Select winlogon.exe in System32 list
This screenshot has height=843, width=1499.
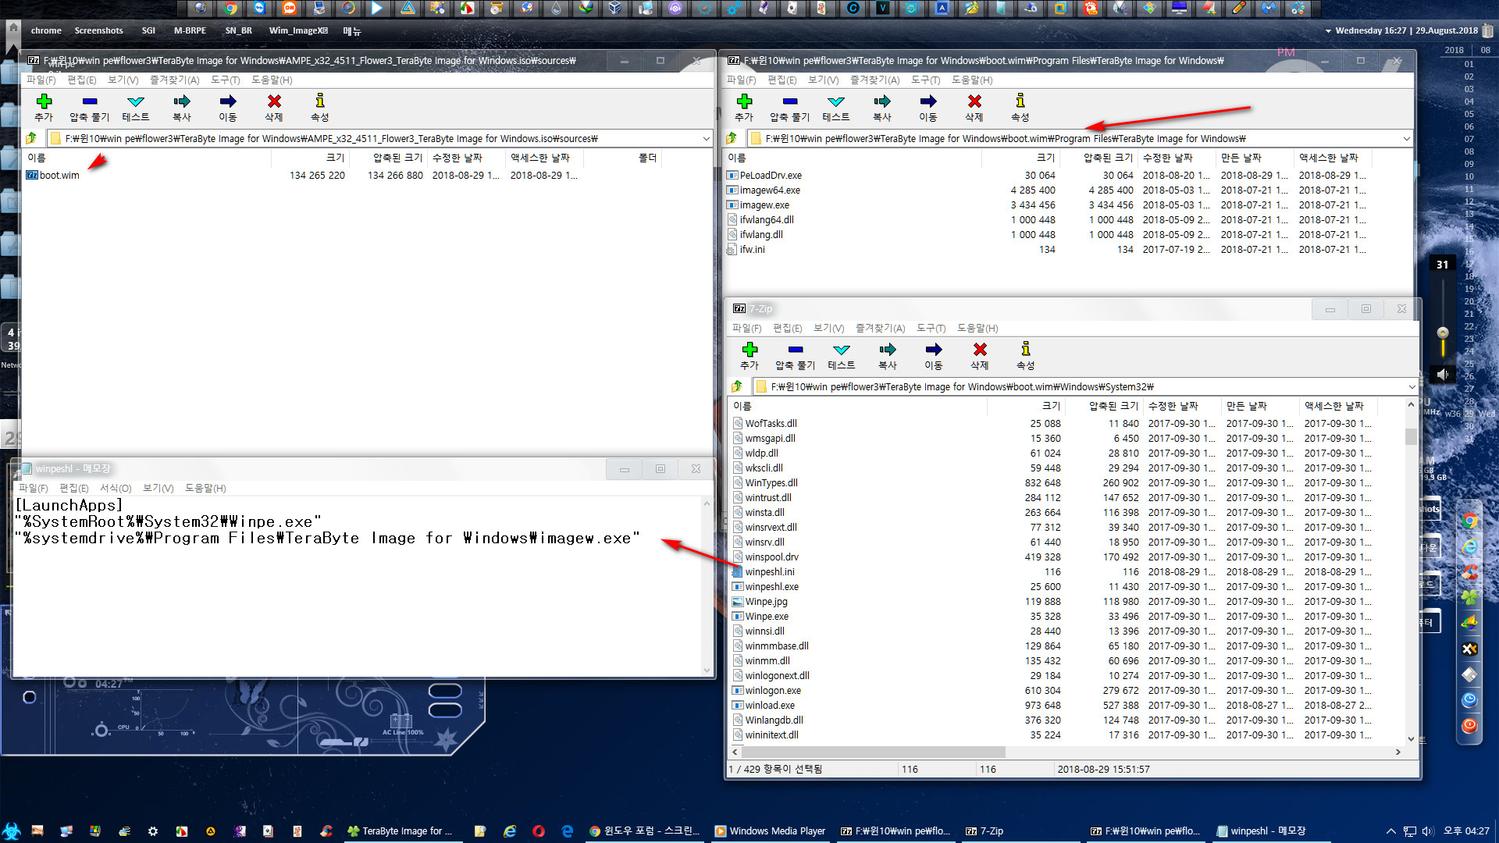[x=766, y=691]
